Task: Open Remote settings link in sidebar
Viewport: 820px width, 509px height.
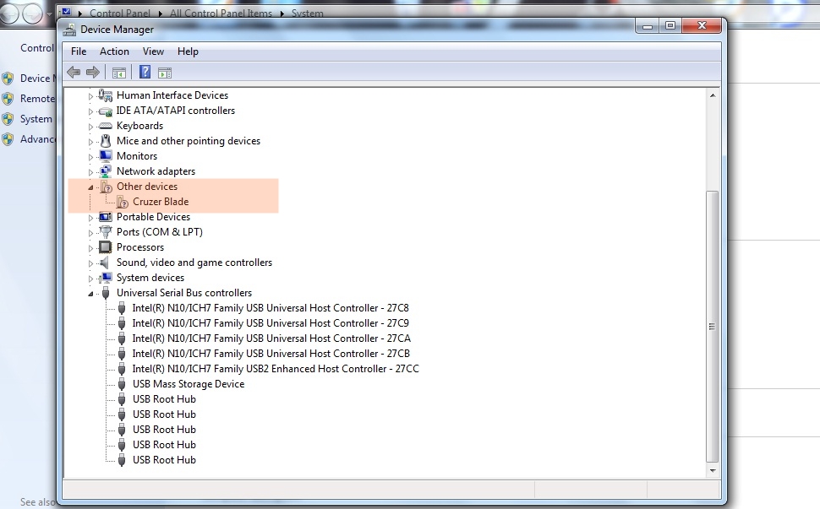Action: (x=37, y=99)
